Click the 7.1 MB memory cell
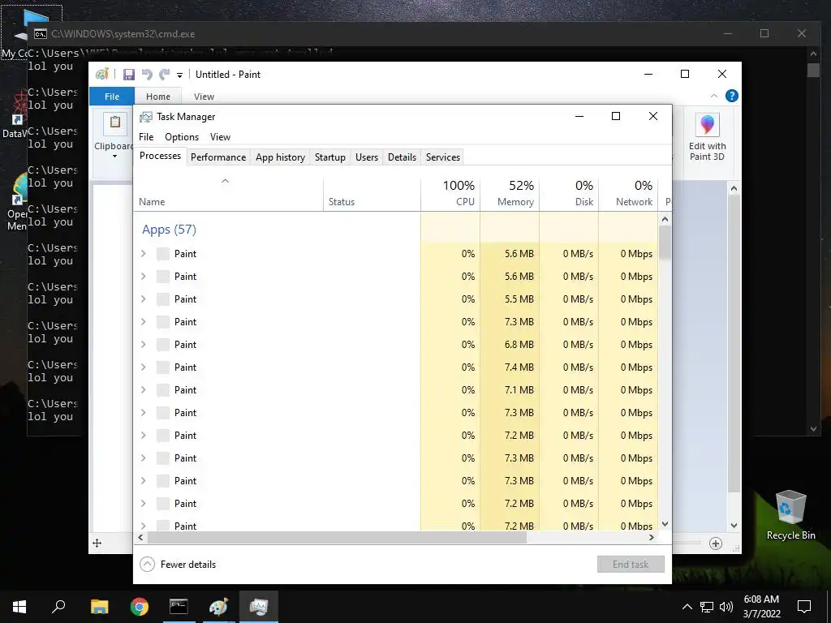This screenshot has height=623, width=831. [x=510, y=390]
